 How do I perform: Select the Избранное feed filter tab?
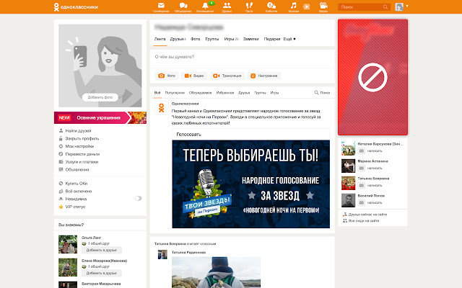225,93
